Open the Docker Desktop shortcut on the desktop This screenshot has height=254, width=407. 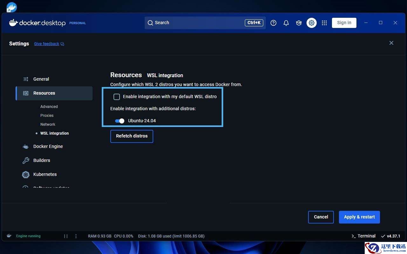tap(11, 7)
